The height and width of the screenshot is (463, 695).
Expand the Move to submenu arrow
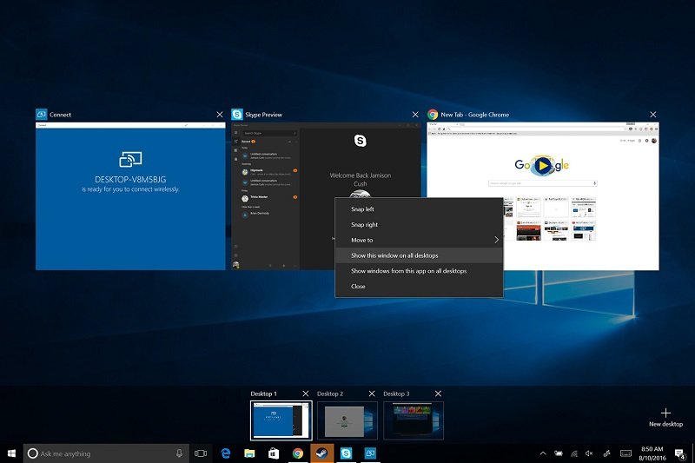(x=496, y=240)
